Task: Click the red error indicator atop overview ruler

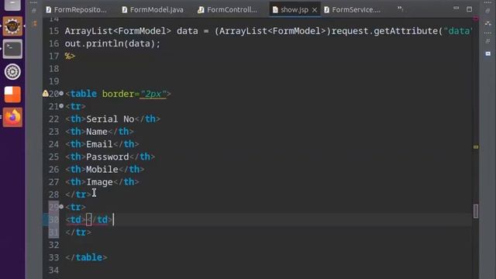Action: click(x=475, y=19)
